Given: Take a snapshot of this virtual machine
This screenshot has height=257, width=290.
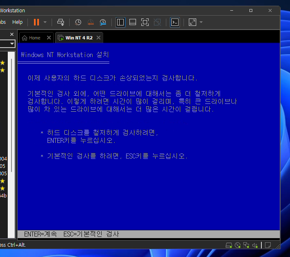Looking at the screenshot, I should point(78,22).
